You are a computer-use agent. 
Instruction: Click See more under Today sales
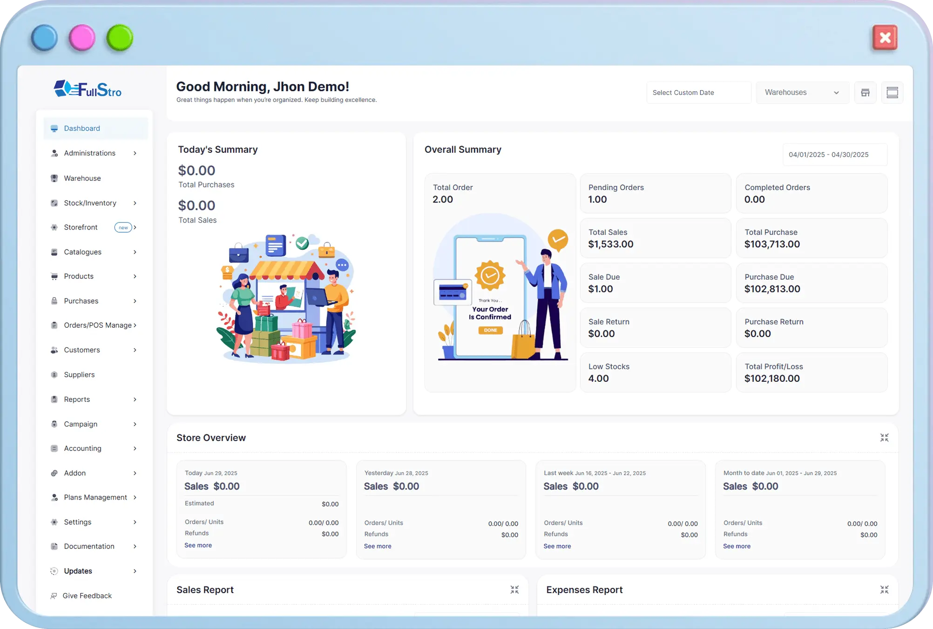pos(198,545)
